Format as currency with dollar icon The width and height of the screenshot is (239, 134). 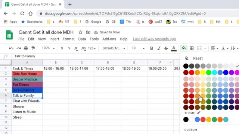pos(62,48)
